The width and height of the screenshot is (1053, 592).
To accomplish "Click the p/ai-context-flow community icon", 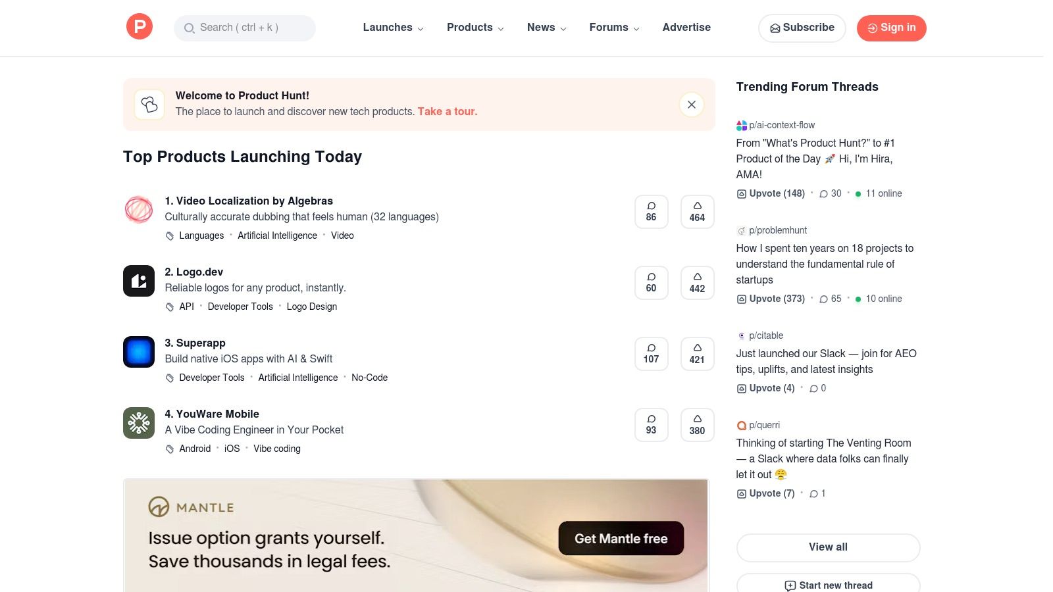I will point(740,124).
